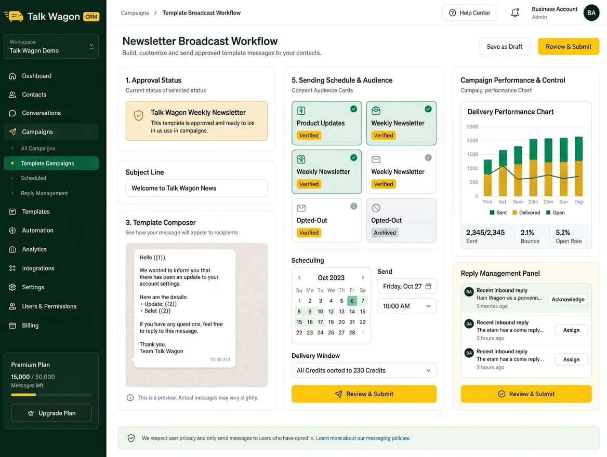
Task: Open the notifications bell icon
Action: [x=515, y=13]
